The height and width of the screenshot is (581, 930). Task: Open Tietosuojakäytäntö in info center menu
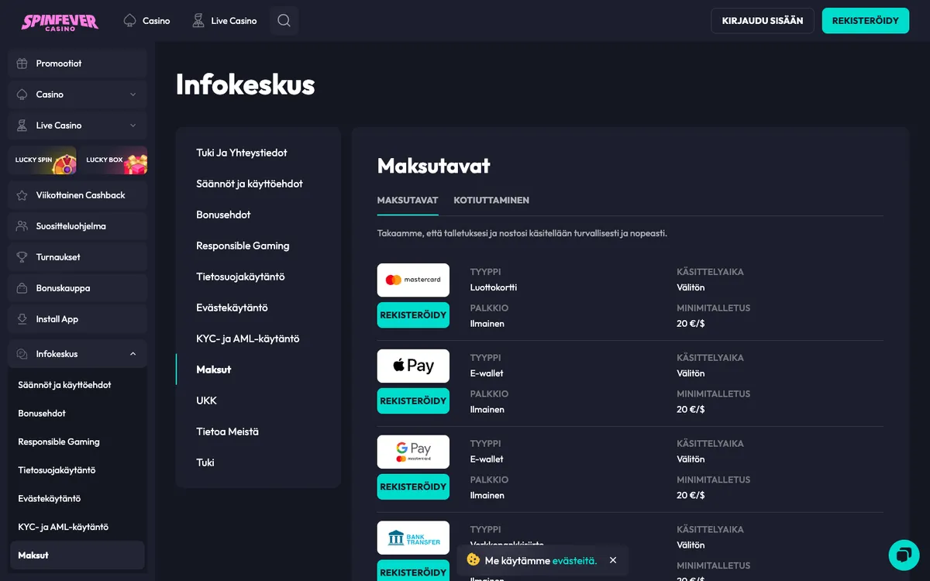[240, 277]
